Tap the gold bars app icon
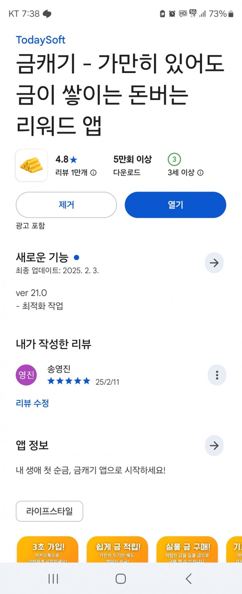Viewport: 242px width, 594px height. (x=31, y=165)
